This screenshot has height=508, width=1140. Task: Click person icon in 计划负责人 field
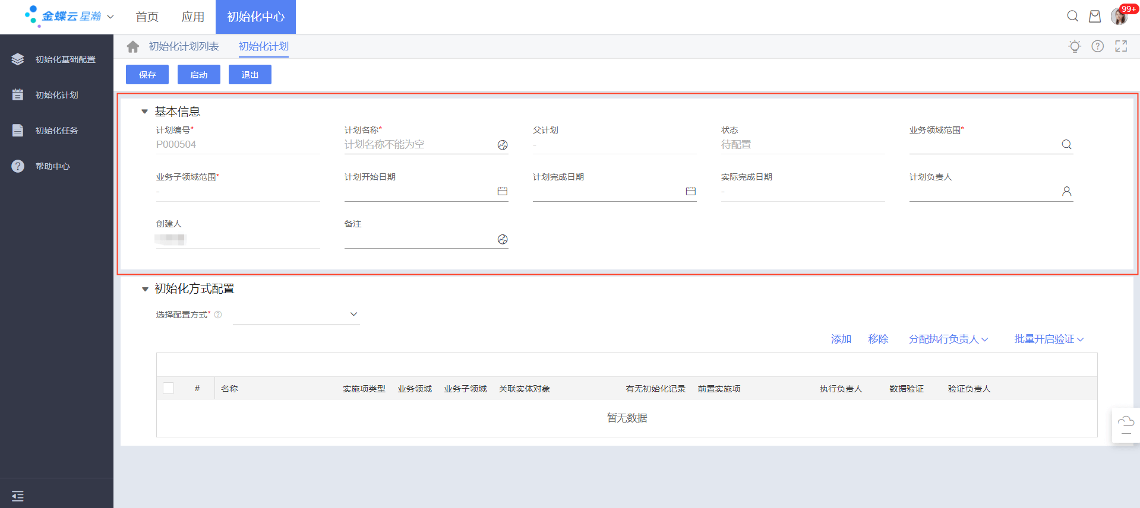pos(1066,192)
